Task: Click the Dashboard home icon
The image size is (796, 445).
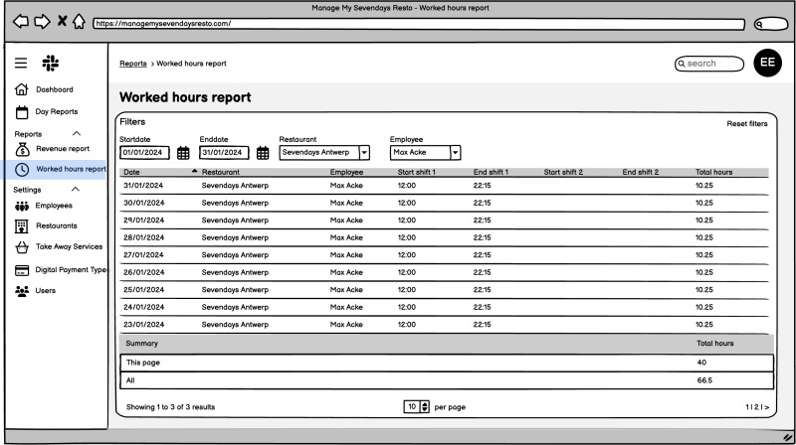Action: 22,90
